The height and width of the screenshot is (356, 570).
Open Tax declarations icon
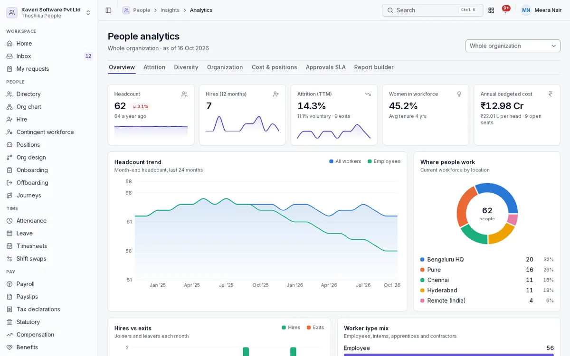[9, 309]
